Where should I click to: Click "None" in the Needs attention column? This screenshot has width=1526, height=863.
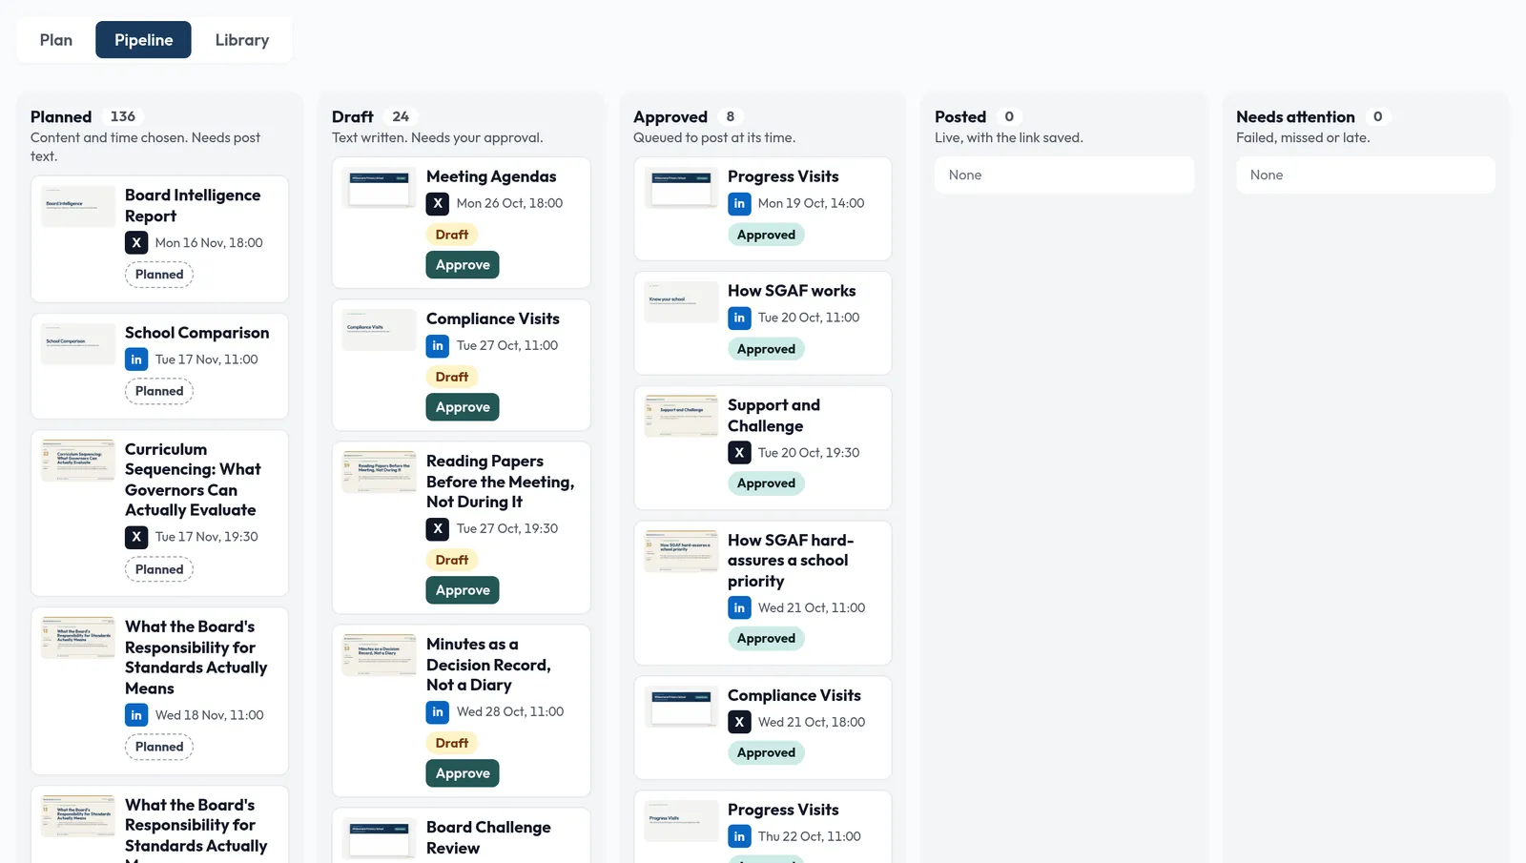click(x=1267, y=175)
